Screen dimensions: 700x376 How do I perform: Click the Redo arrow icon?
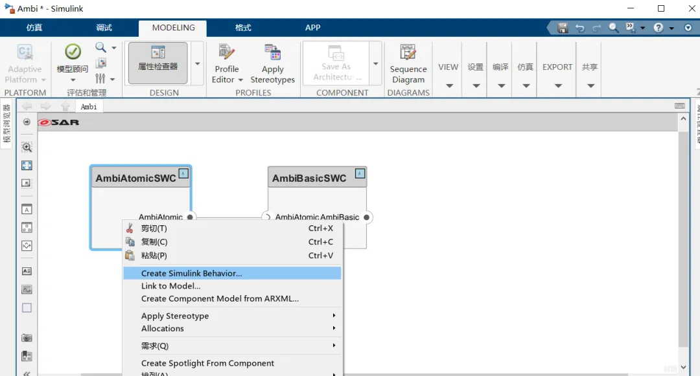tap(596, 28)
